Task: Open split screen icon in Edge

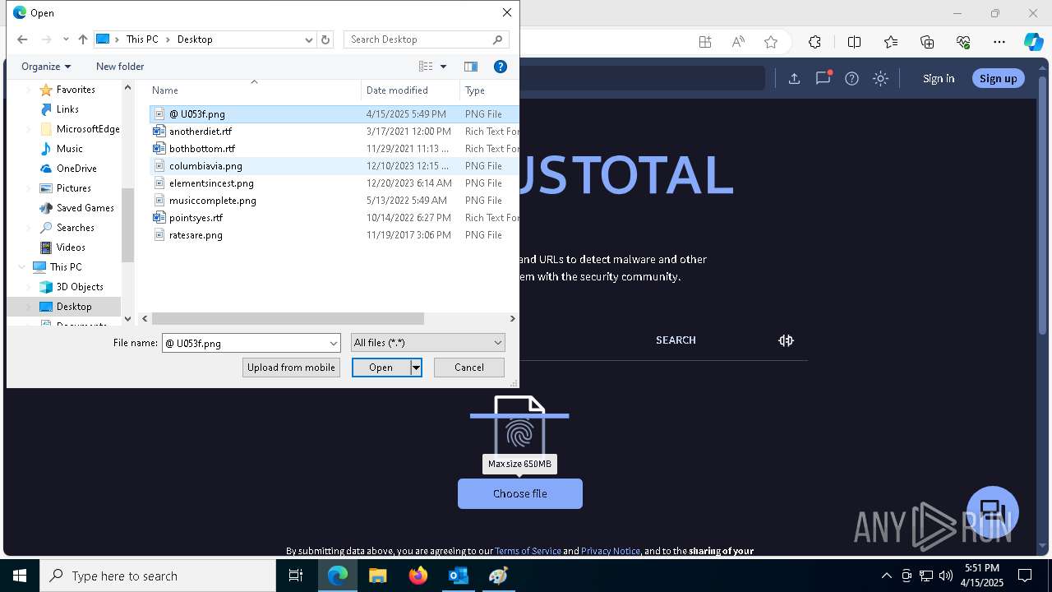Action: (854, 42)
